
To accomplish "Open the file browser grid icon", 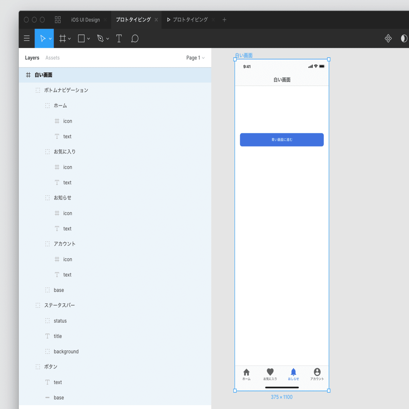I will click(x=58, y=20).
